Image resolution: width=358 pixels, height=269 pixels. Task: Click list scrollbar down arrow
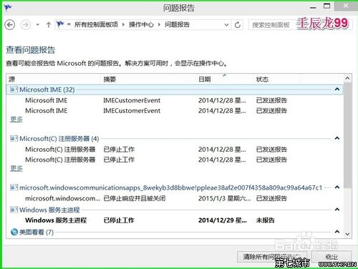pyautogui.click(x=347, y=234)
